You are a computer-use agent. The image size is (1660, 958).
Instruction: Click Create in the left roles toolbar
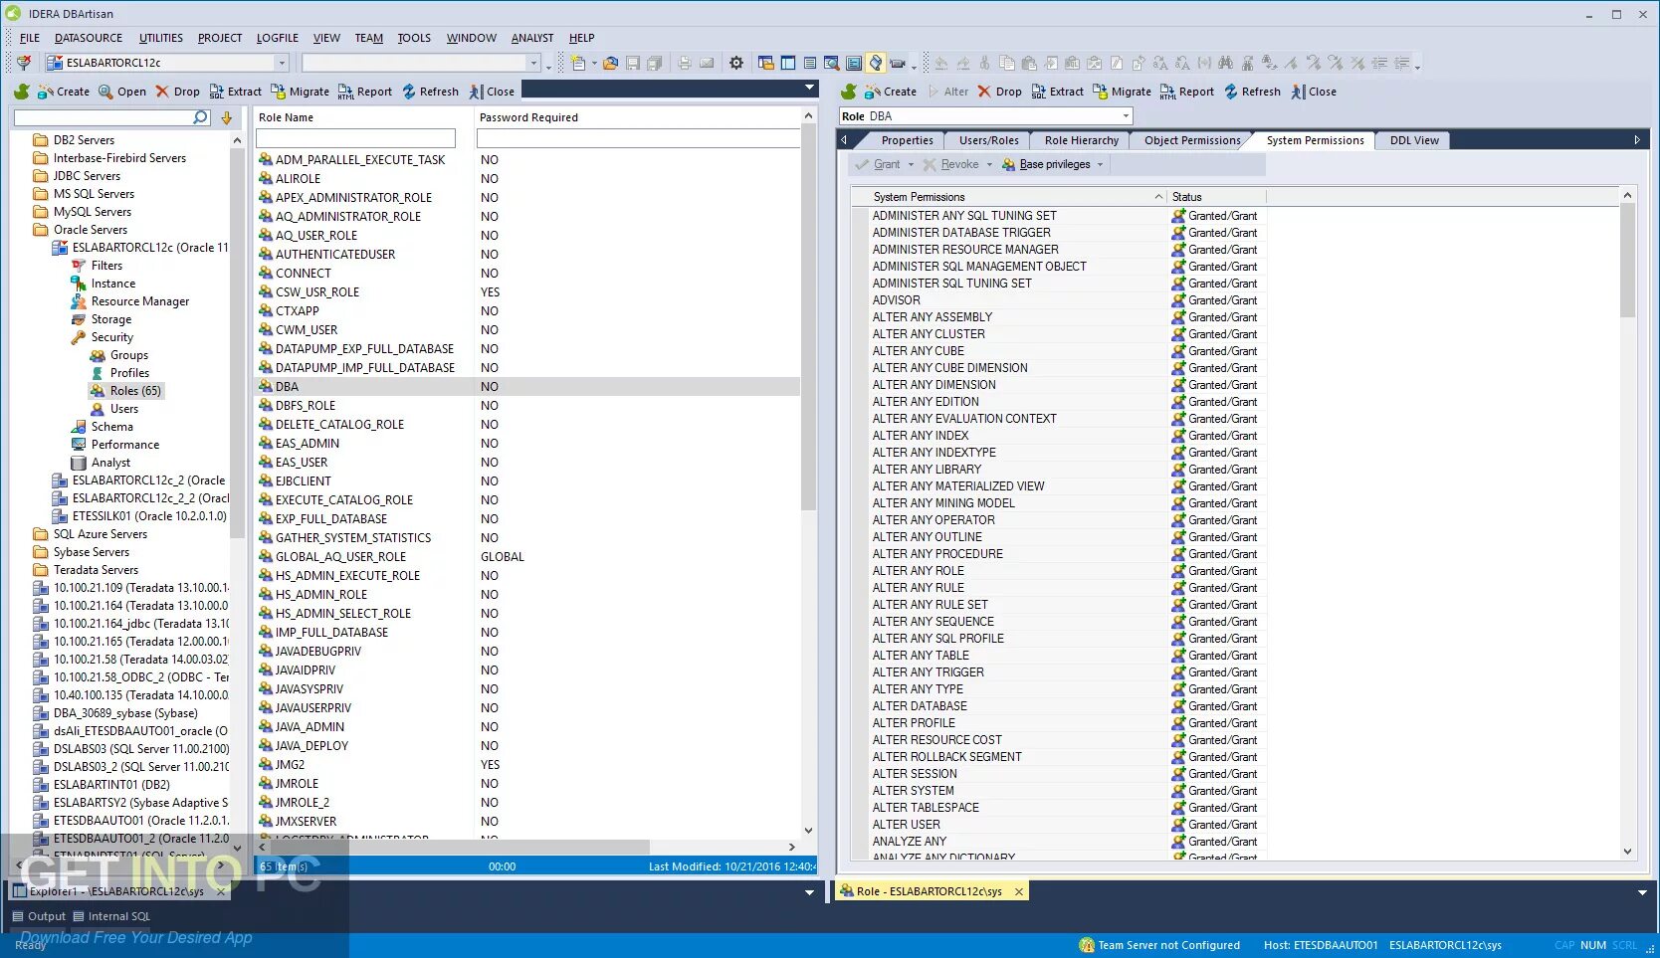click(x=64, y=92)
